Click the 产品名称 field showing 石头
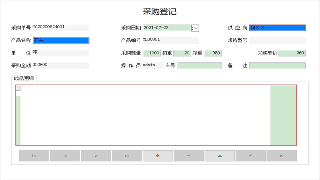This screenshot has height=180, width=320. click(61, 40)
